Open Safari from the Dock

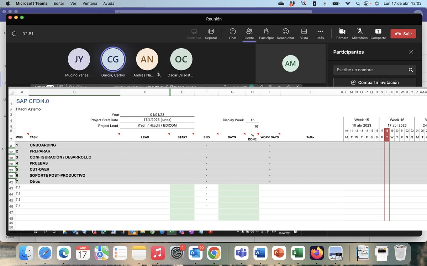[x=45, y=253]
